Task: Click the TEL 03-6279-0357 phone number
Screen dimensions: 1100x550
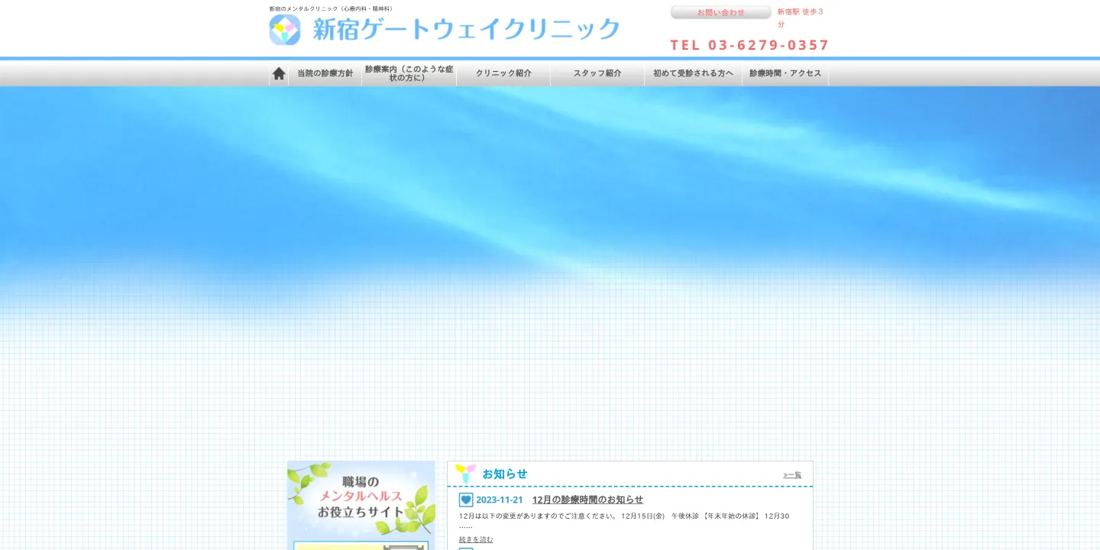Action: pyautogui.click(x=749, y=45)
